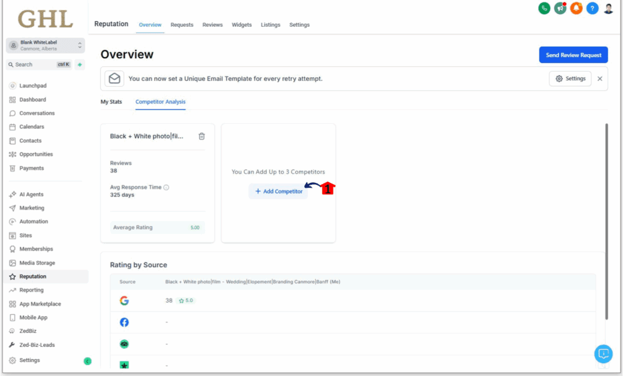Select the My Stats tab
This screenshot has width=623, height=376.
[x=111, y=101]
